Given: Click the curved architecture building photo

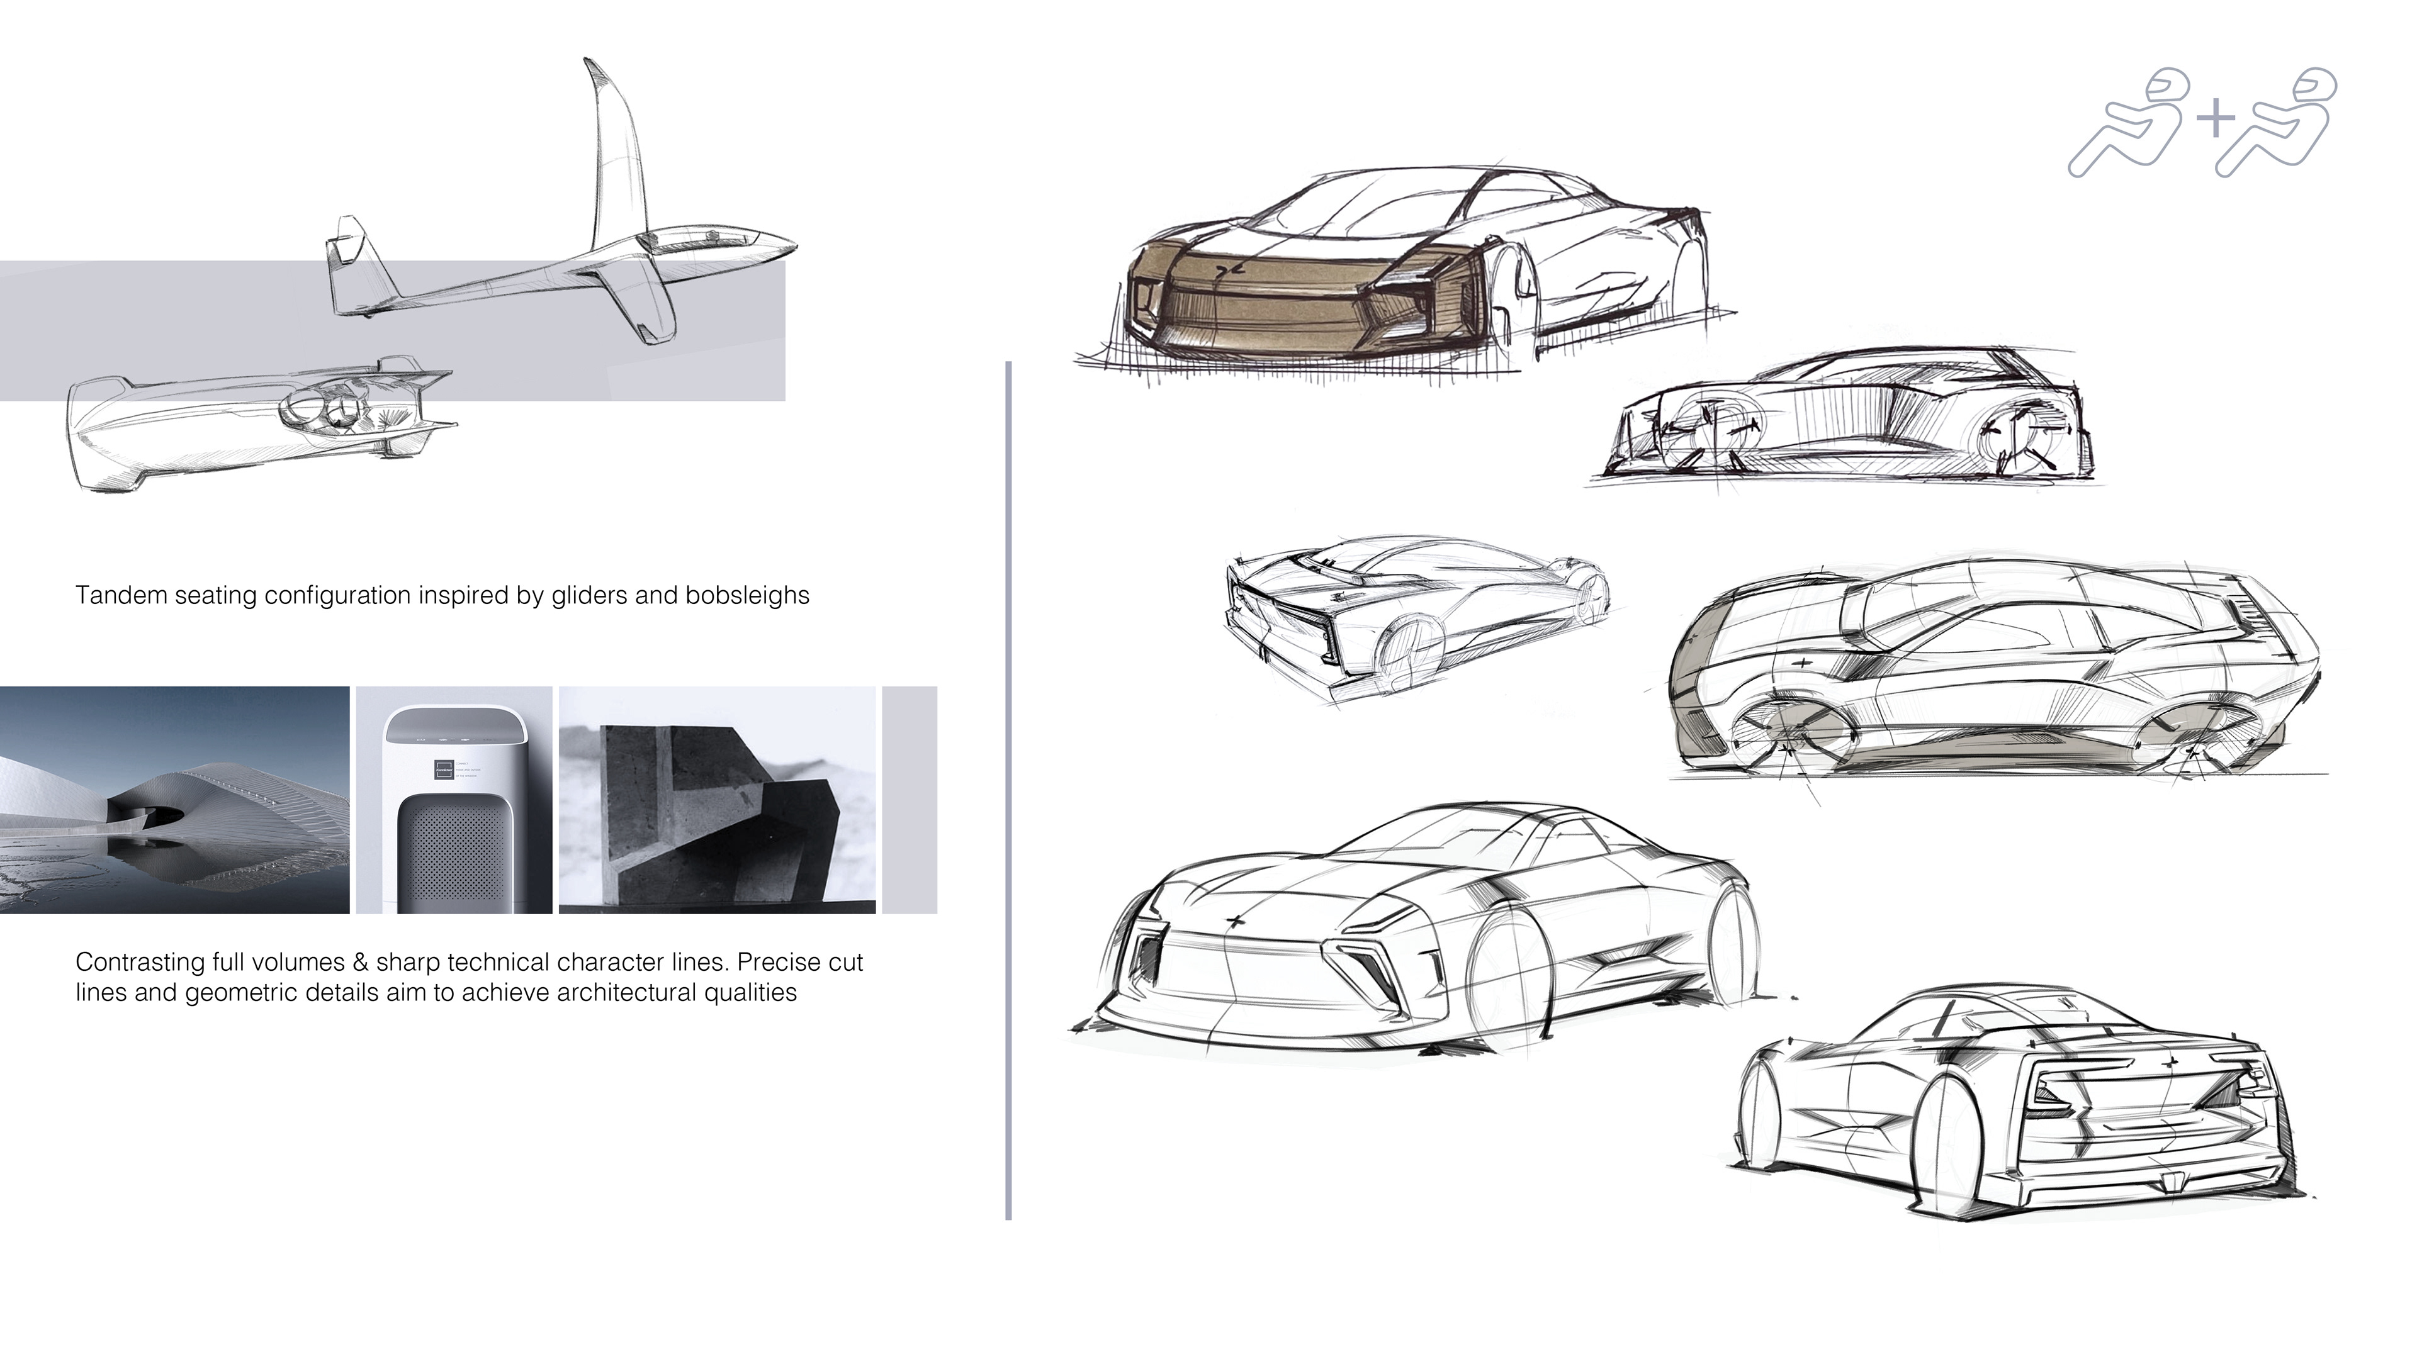Looking at the screenshot, I should pyautogui.click(x=174, y=800).
